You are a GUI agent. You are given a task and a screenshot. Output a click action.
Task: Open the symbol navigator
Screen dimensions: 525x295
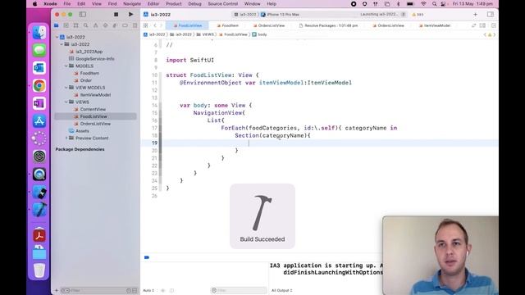tap(76, 25)
